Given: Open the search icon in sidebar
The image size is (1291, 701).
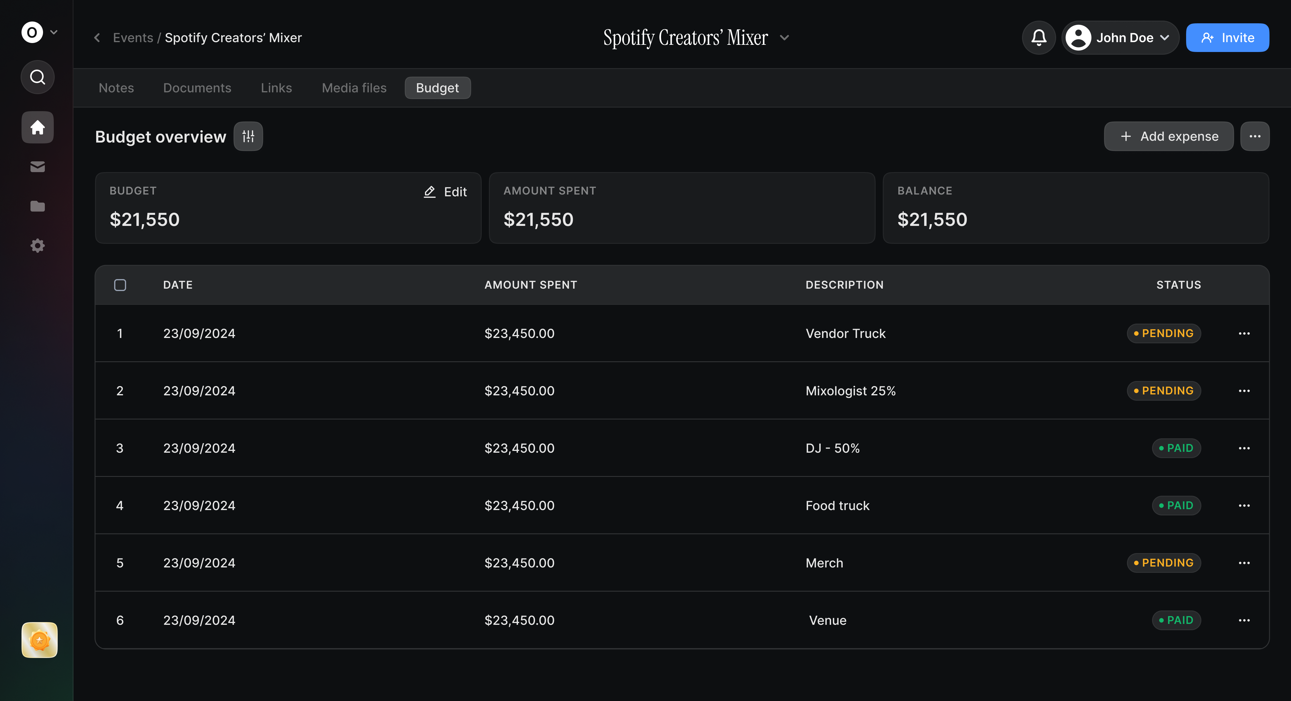Looking at the screenshot, I should 37,77.
